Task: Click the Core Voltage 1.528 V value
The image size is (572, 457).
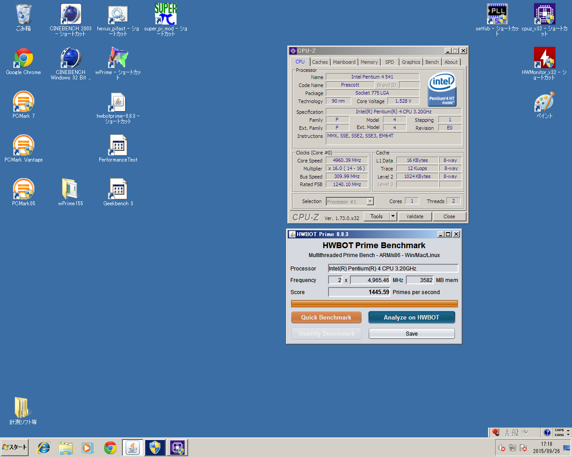Action: click(x=403, y=101)
